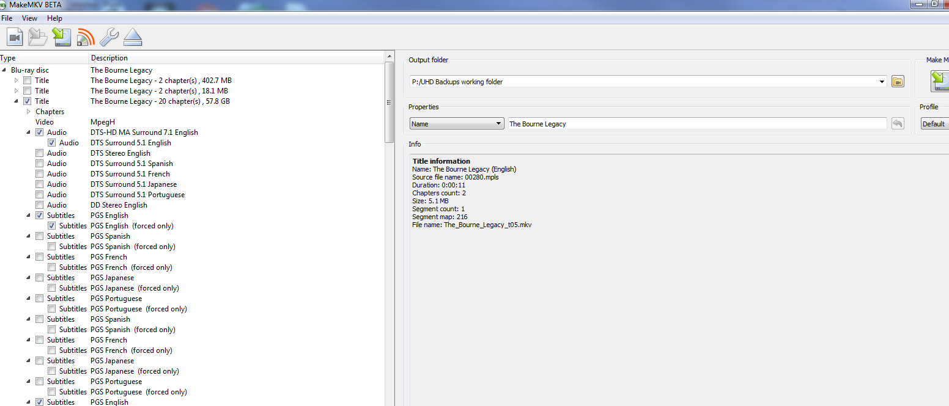Click the Type column header
This screenshot has height=406, width=949.
pyautogui.click(x=44, y=58)
